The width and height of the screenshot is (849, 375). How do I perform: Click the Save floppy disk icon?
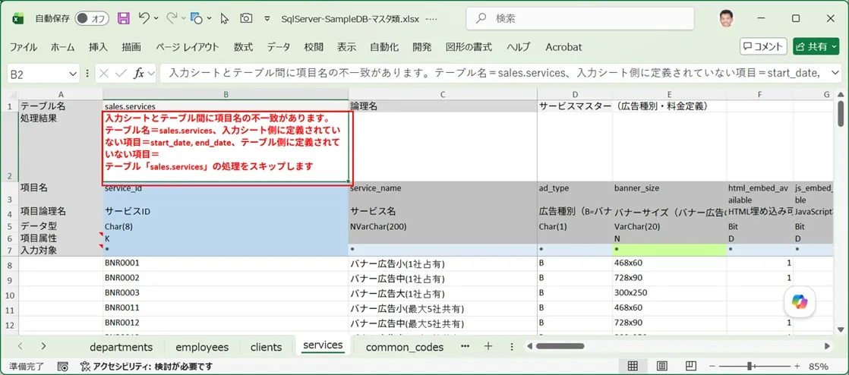pyautogui.click(x=124, y=18)
